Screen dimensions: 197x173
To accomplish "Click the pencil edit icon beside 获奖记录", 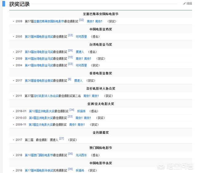I will tap(184, 4).
